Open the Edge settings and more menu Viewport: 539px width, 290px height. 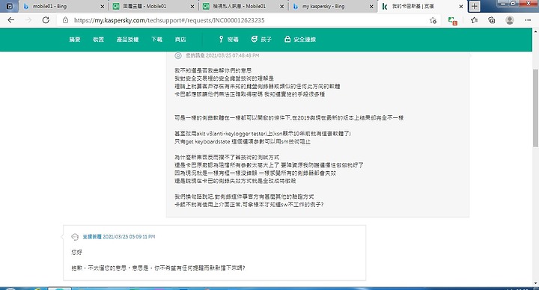pyautogui.click(x=528, y=20)
